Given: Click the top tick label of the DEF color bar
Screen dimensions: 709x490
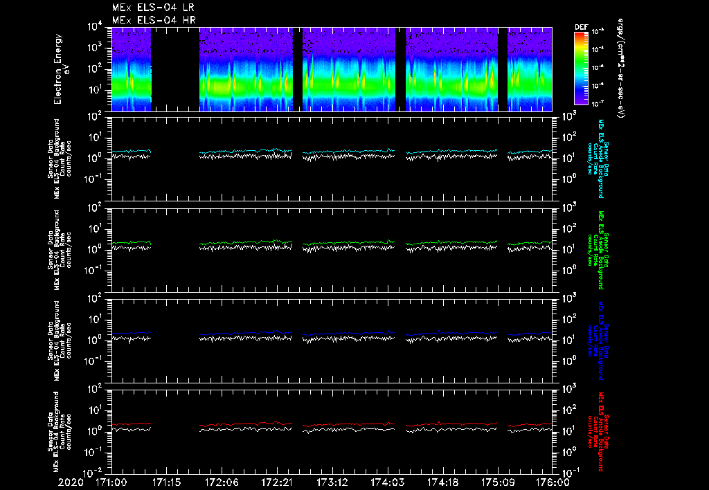Looking at the screenshot, I should pyautogui.click(x=598, y=31).
